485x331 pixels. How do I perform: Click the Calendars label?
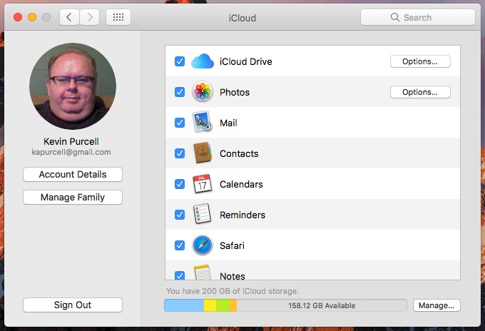pos(241,184)
